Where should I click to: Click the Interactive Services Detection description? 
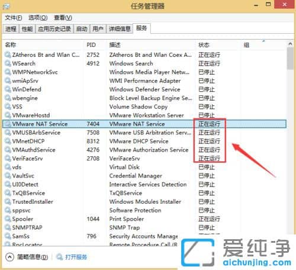148,184
